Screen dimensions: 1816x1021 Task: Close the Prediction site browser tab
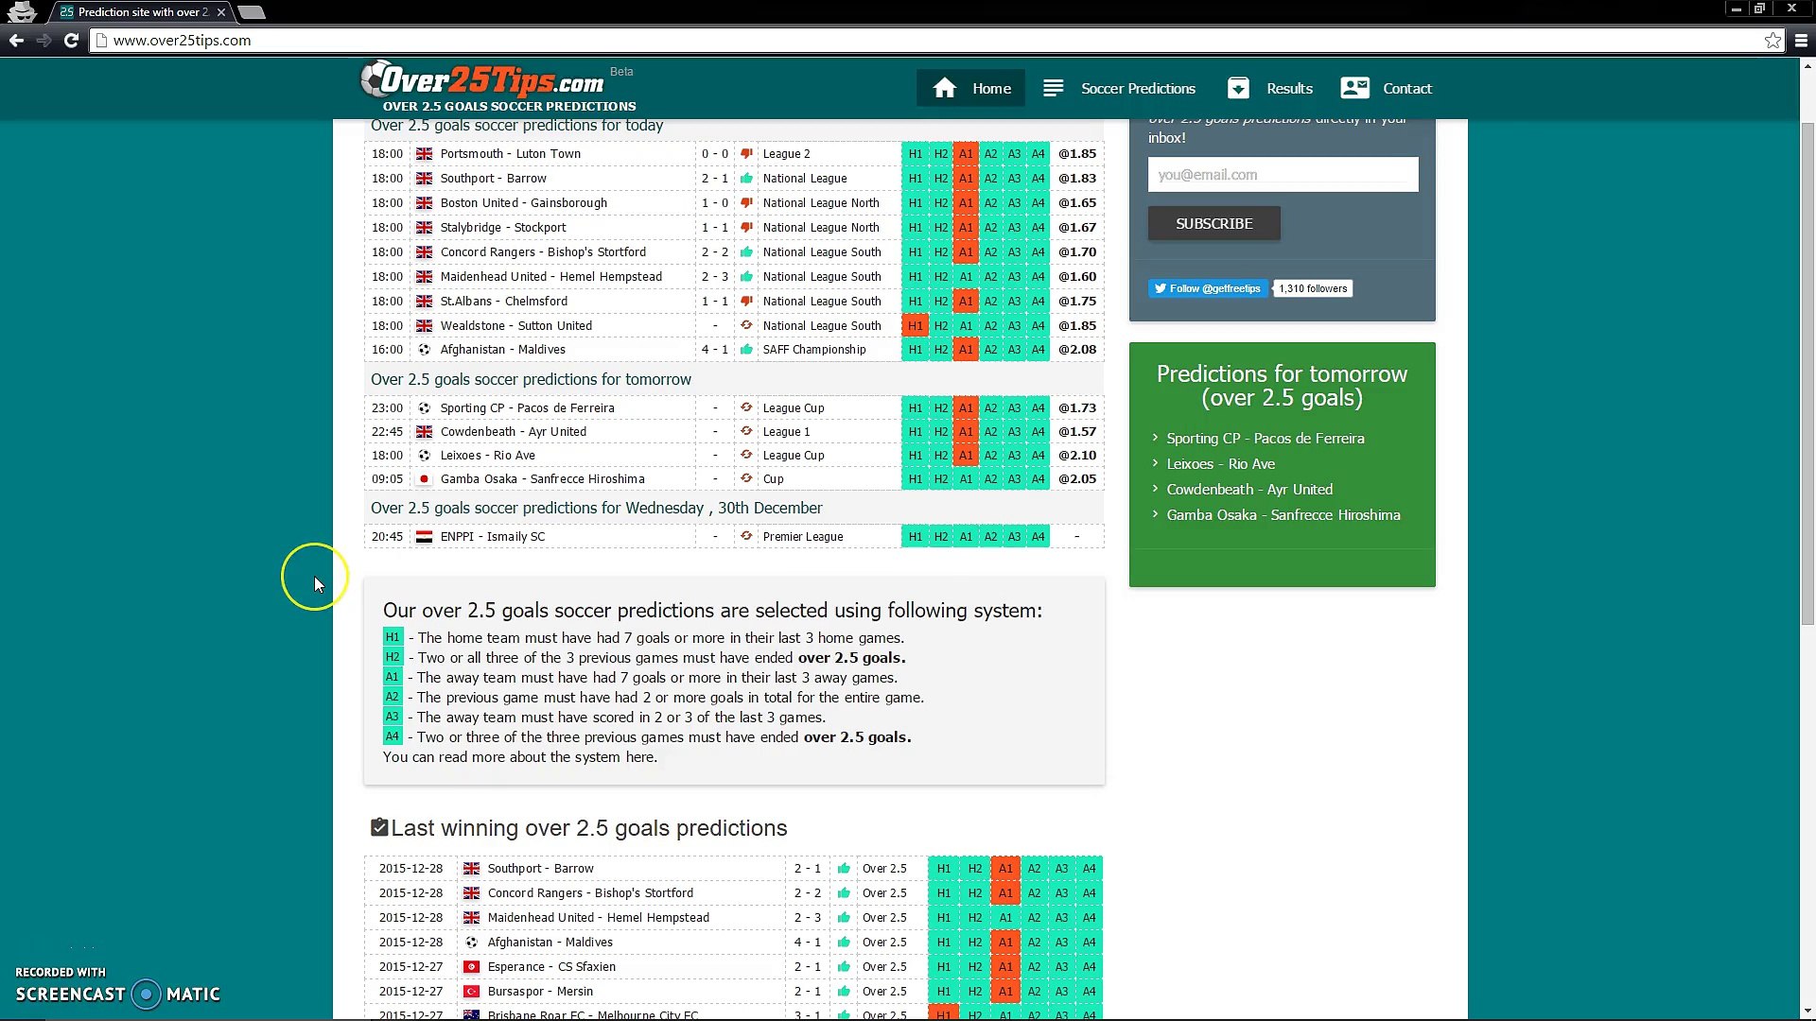point(220,12)
